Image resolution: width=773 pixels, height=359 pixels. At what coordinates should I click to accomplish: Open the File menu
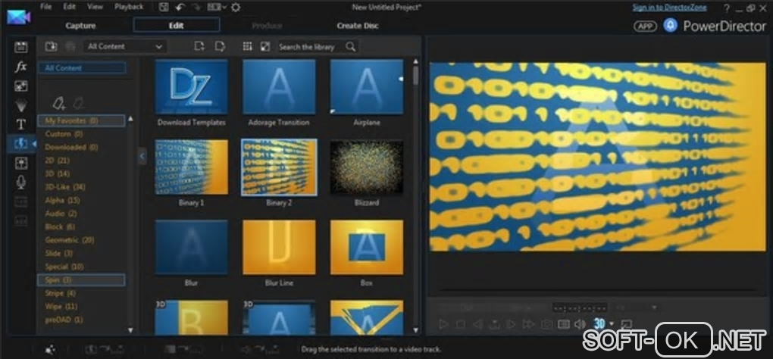[x=45, y=7]
